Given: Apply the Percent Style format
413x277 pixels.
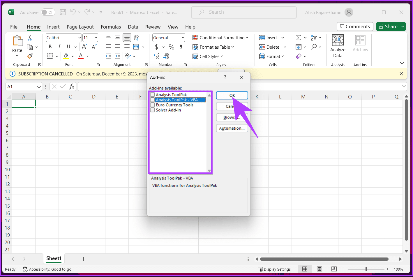Looking at the screenshot, I should pyautogui.click(x=172, y=47).
